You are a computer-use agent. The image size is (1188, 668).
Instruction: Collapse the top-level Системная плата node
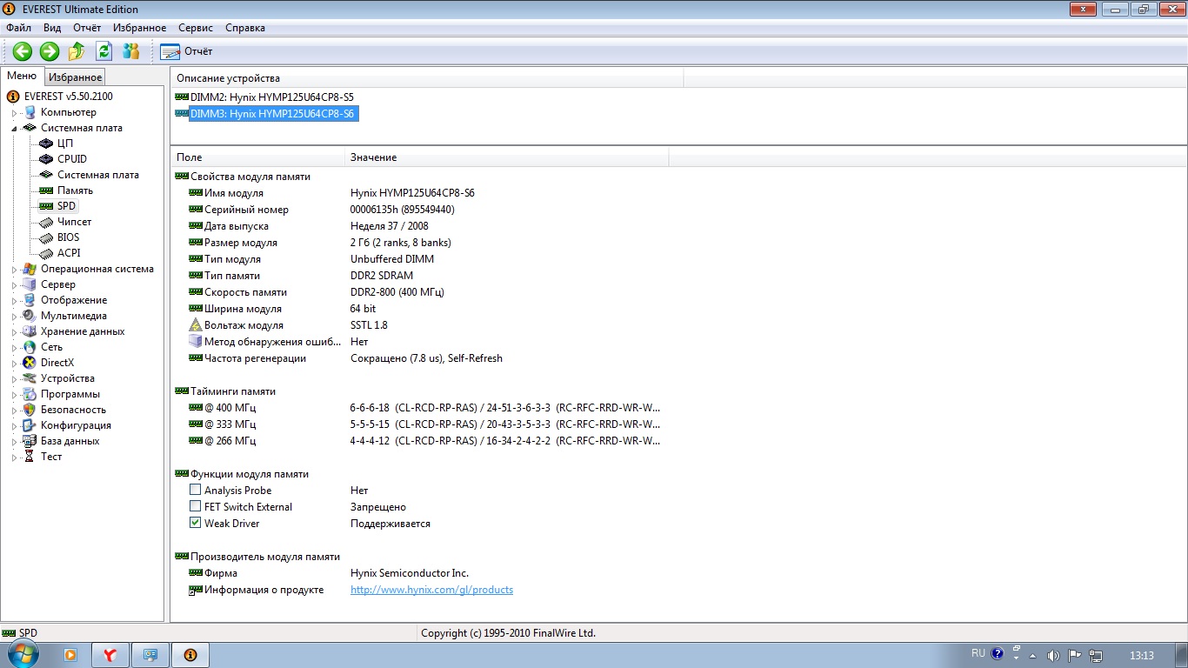14,129
